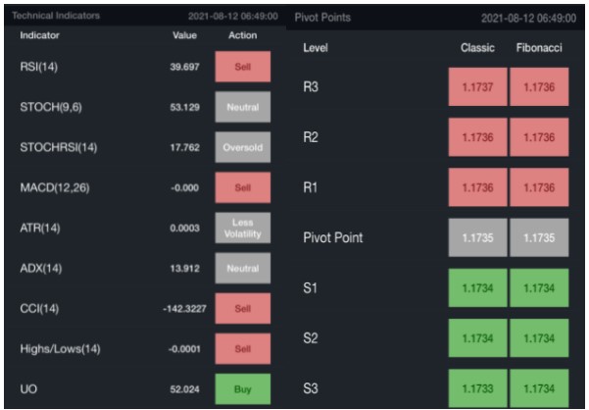Select the R2 Fibonacci value cell
The width and height of the screenshot is (589, 410).
pos(538,137)
